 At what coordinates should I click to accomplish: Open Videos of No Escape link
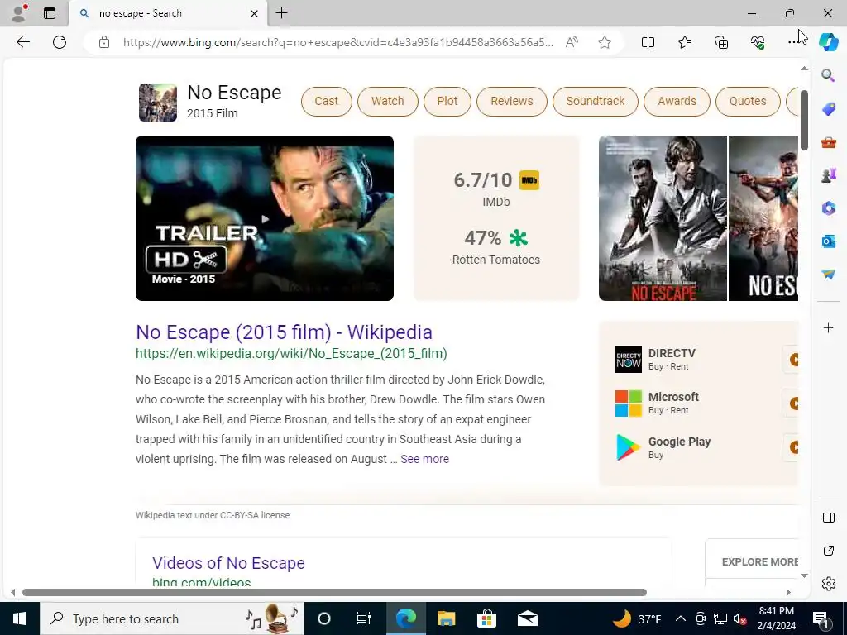(228, 562)
